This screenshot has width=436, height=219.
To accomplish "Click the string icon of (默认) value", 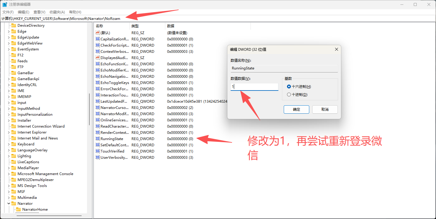I will pyautogui.click(x=97, y=33).
